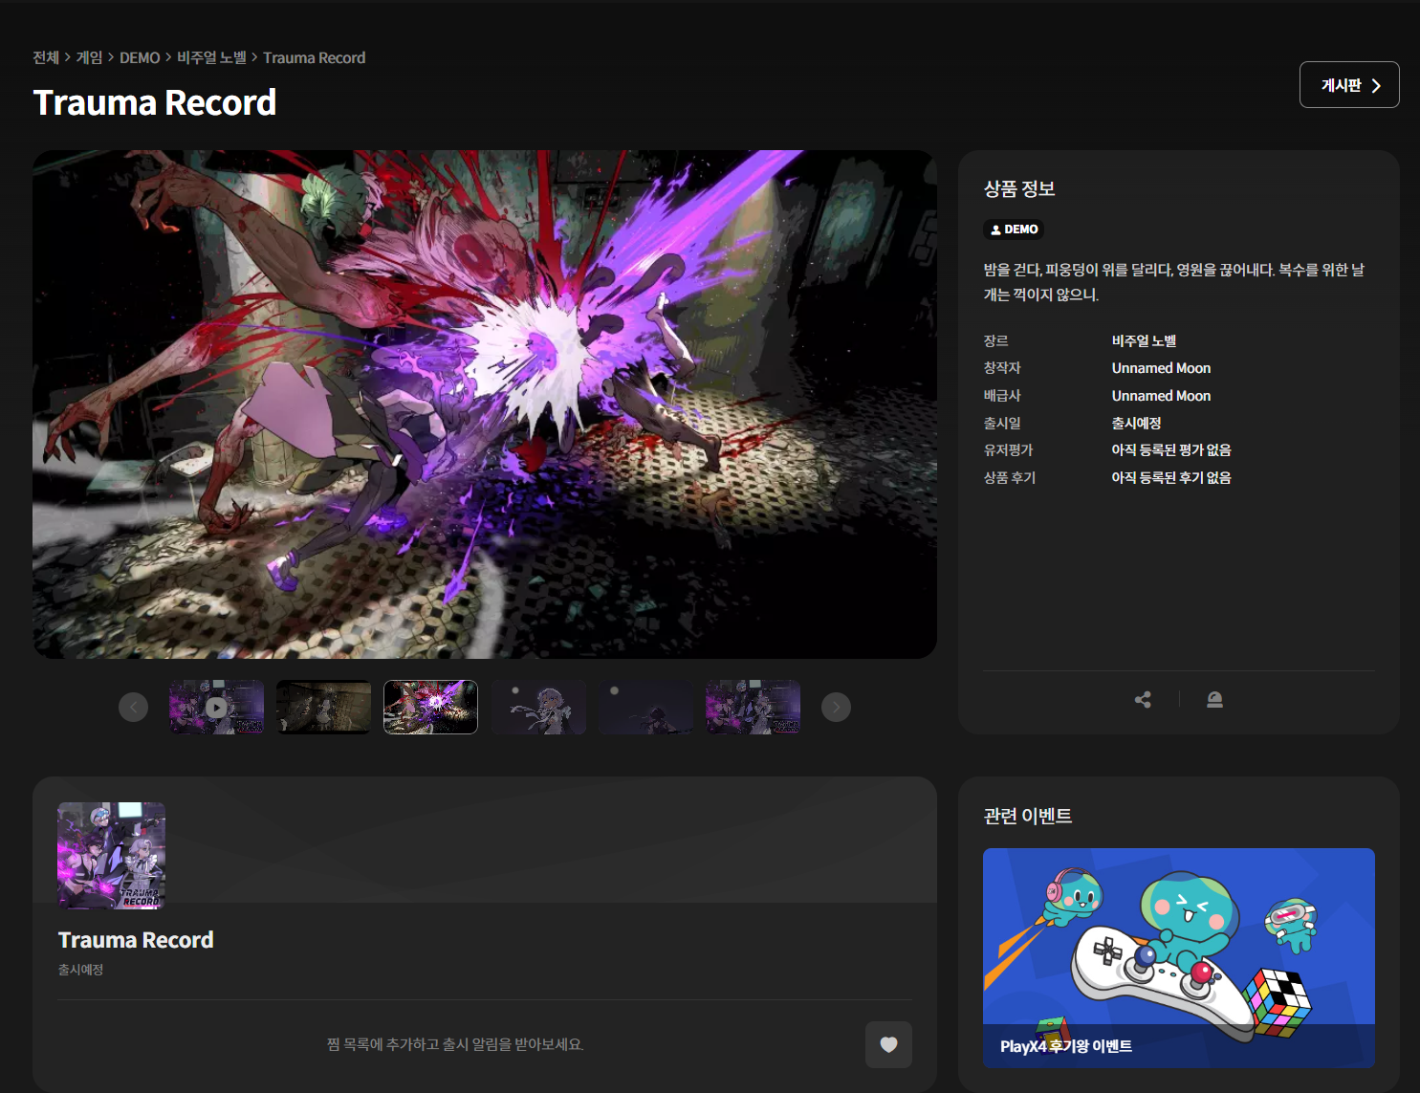1420x1093 pixels.
Task: Open the PlayX4 후기왕 이벤트 banner
Action: pyautogui.click(x=1179, y=958)
